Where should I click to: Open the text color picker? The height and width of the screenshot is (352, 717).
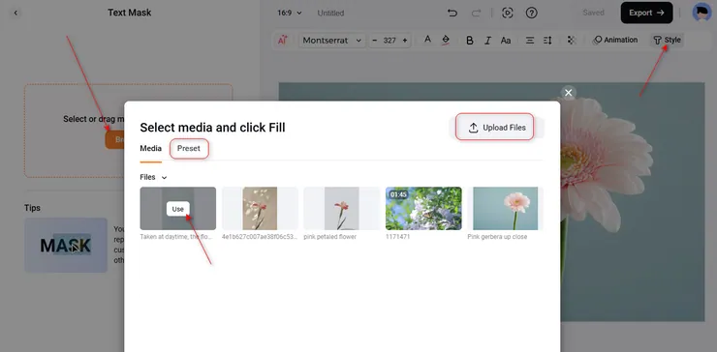pos(427,40)
